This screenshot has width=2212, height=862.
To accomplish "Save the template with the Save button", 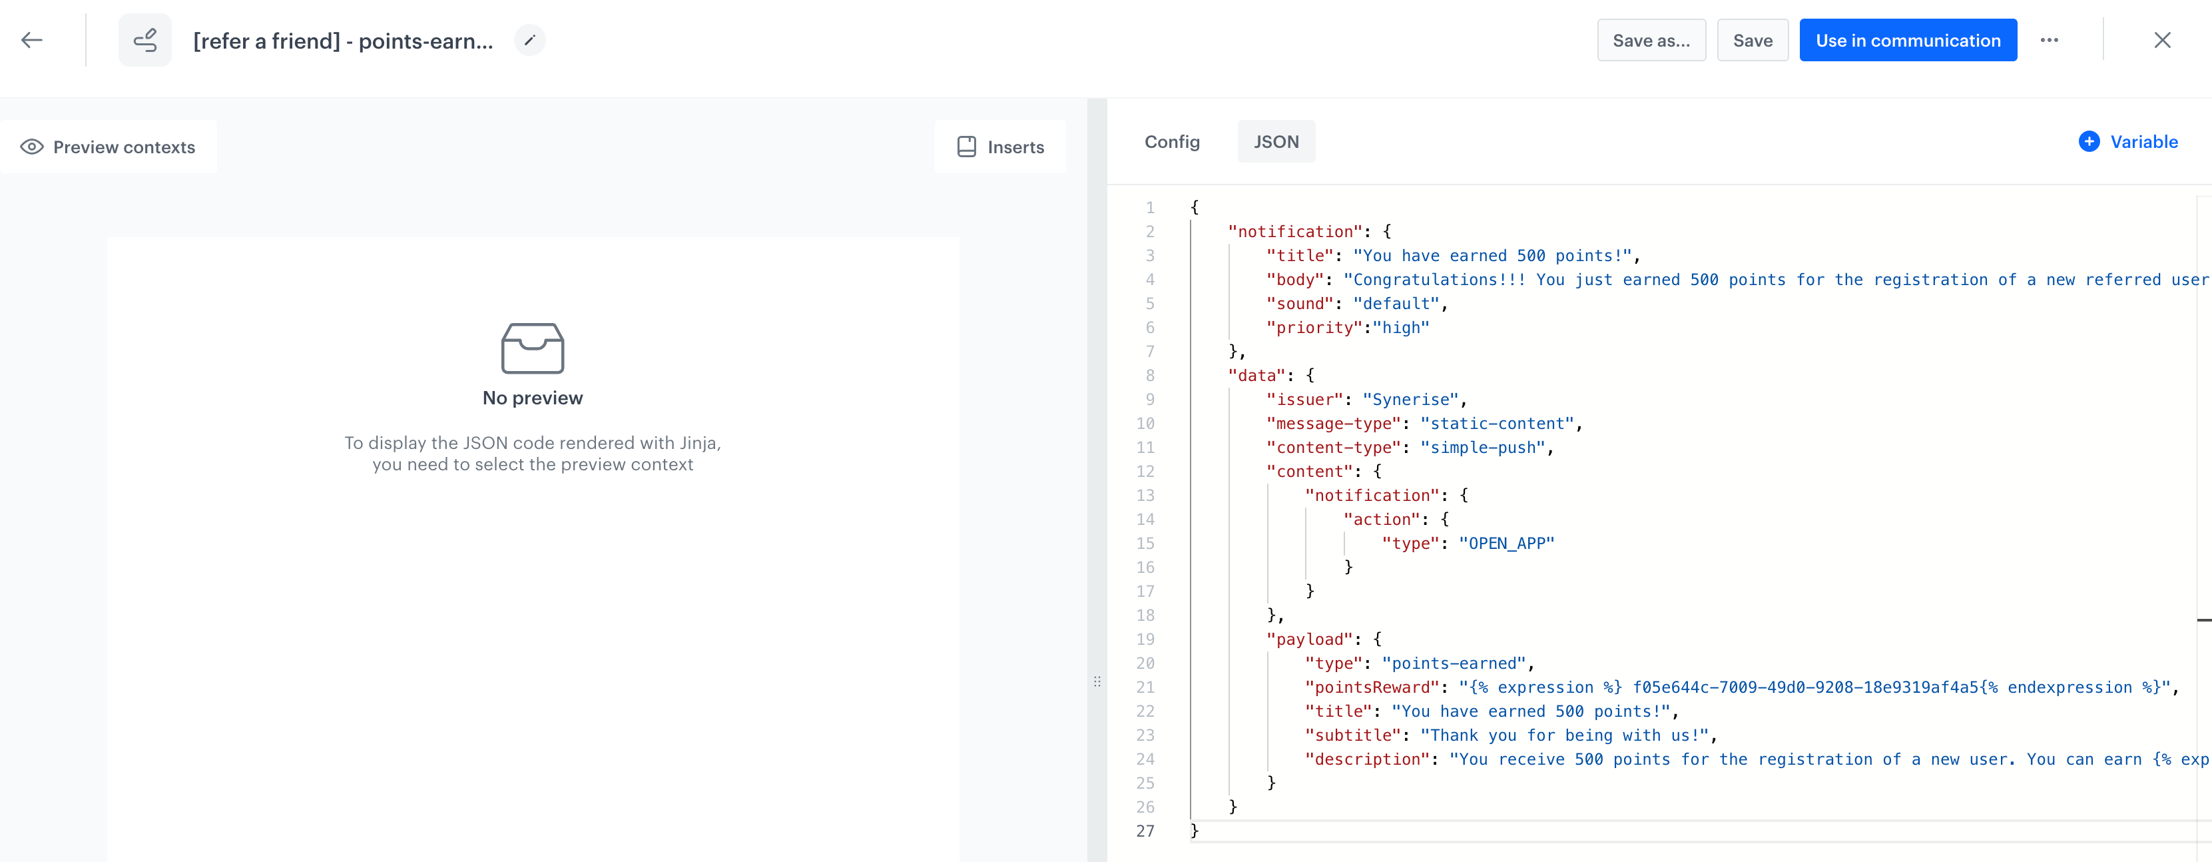I will coord(1753,39).
